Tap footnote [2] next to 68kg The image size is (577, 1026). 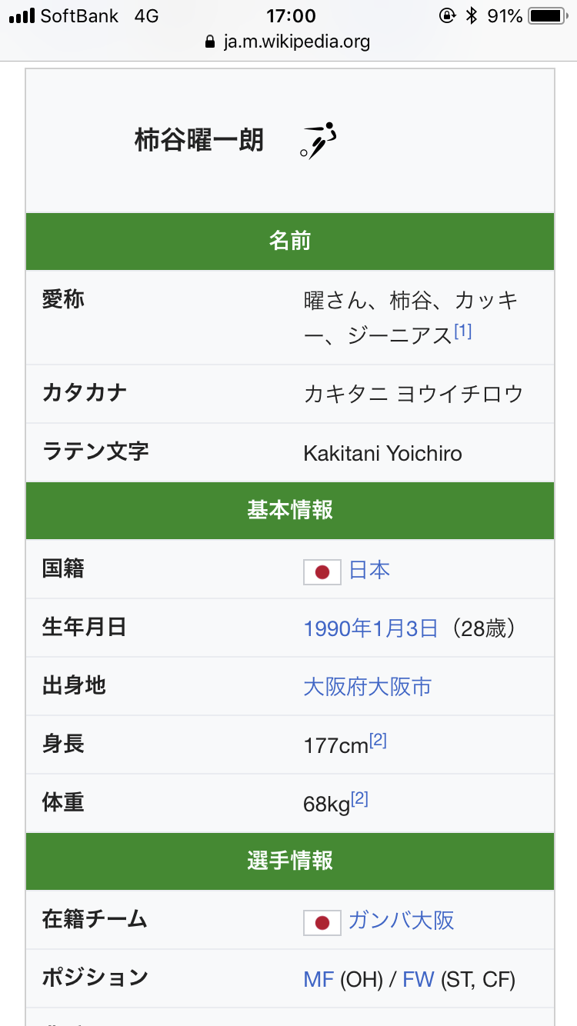coord(359,799)
